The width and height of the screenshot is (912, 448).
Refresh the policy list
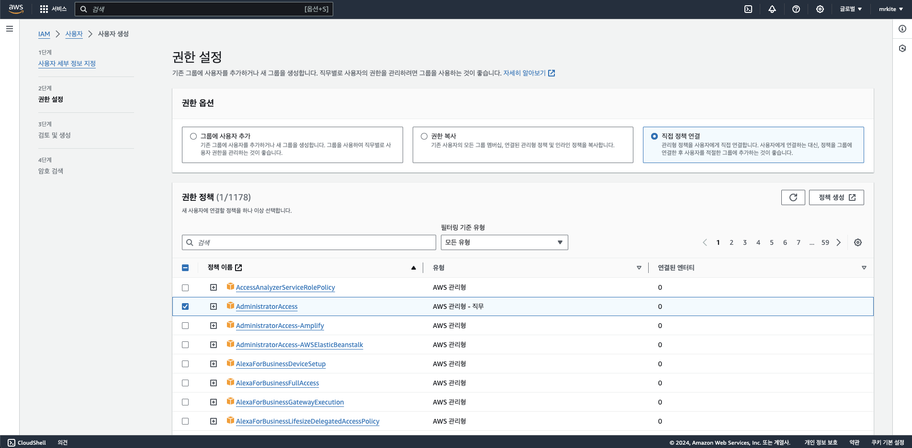point(793,197)
